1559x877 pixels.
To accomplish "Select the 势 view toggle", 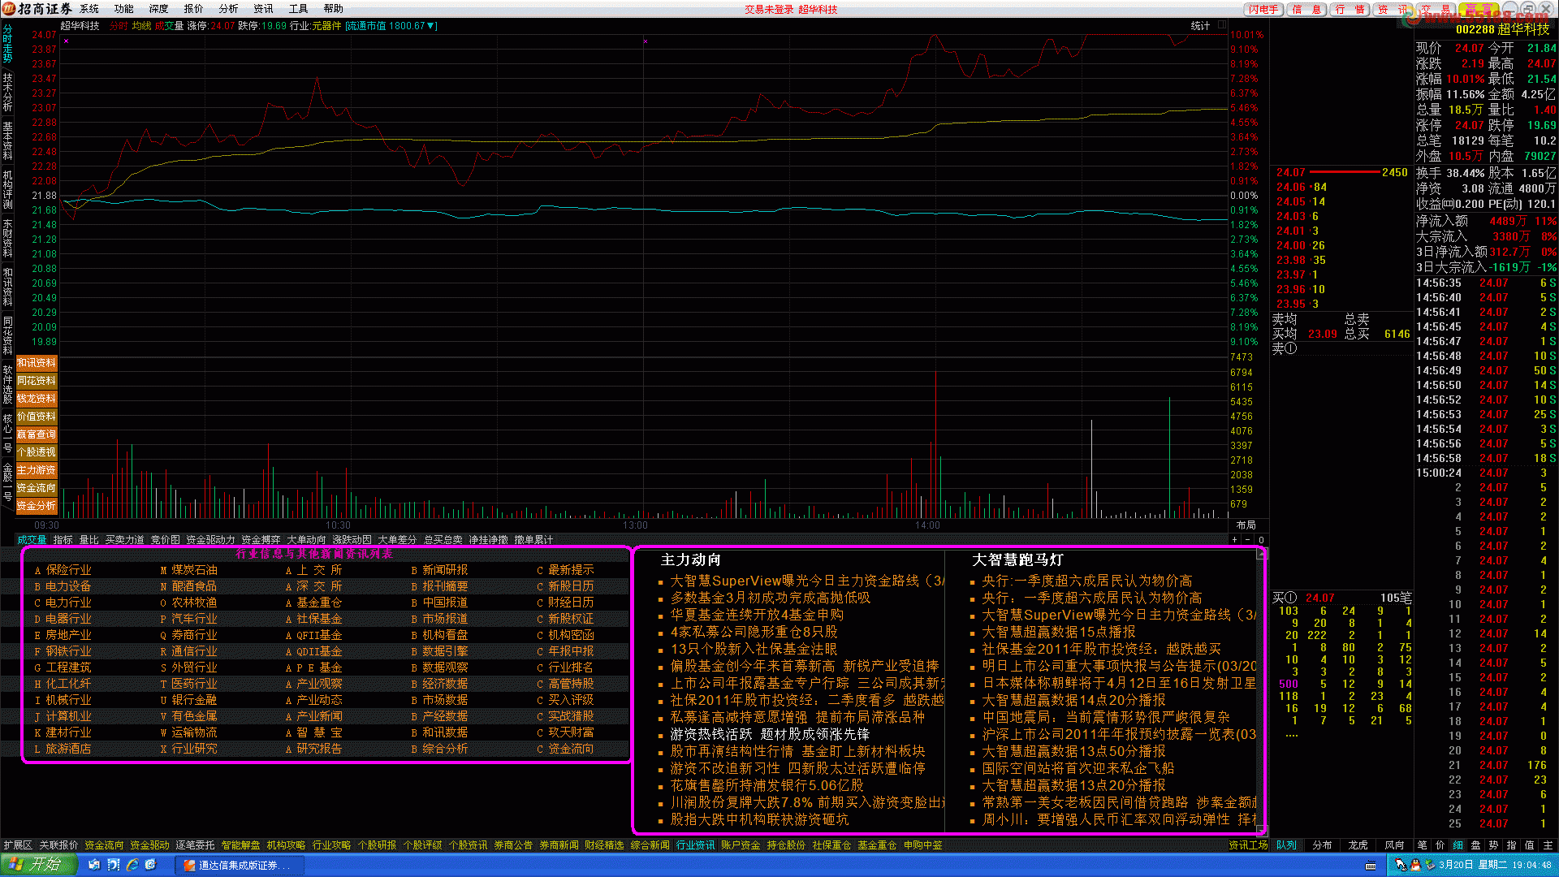I will tap(1494, 845).
